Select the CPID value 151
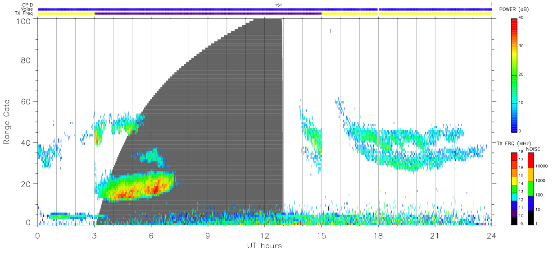 [278, 5]
